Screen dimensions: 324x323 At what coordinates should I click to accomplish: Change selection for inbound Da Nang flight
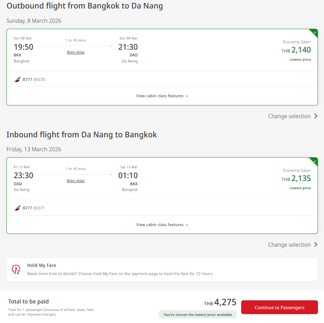(289, 245)
